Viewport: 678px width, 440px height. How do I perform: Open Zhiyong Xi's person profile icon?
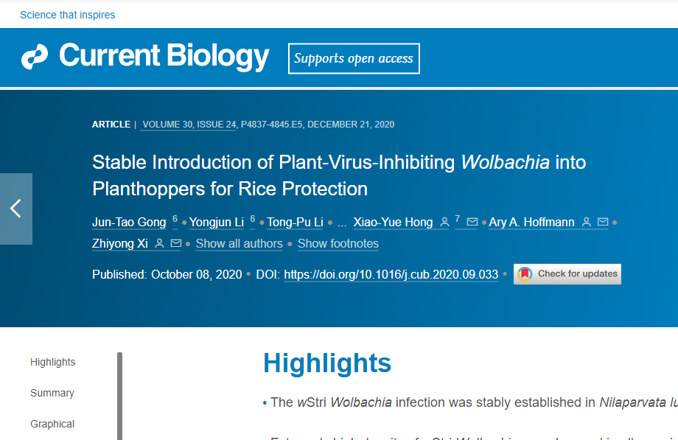click(160, 243)
